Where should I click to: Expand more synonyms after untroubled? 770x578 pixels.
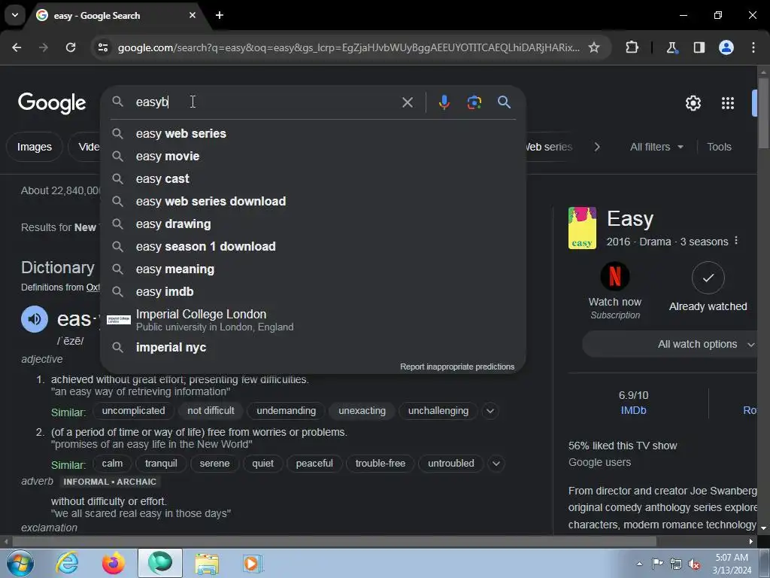coord(496,463)
